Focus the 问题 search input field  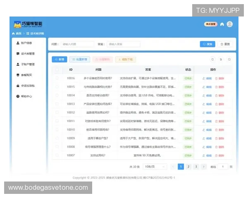pos(77,44)
